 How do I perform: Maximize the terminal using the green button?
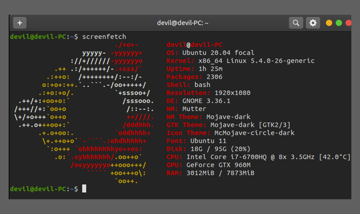coord(339,23)
